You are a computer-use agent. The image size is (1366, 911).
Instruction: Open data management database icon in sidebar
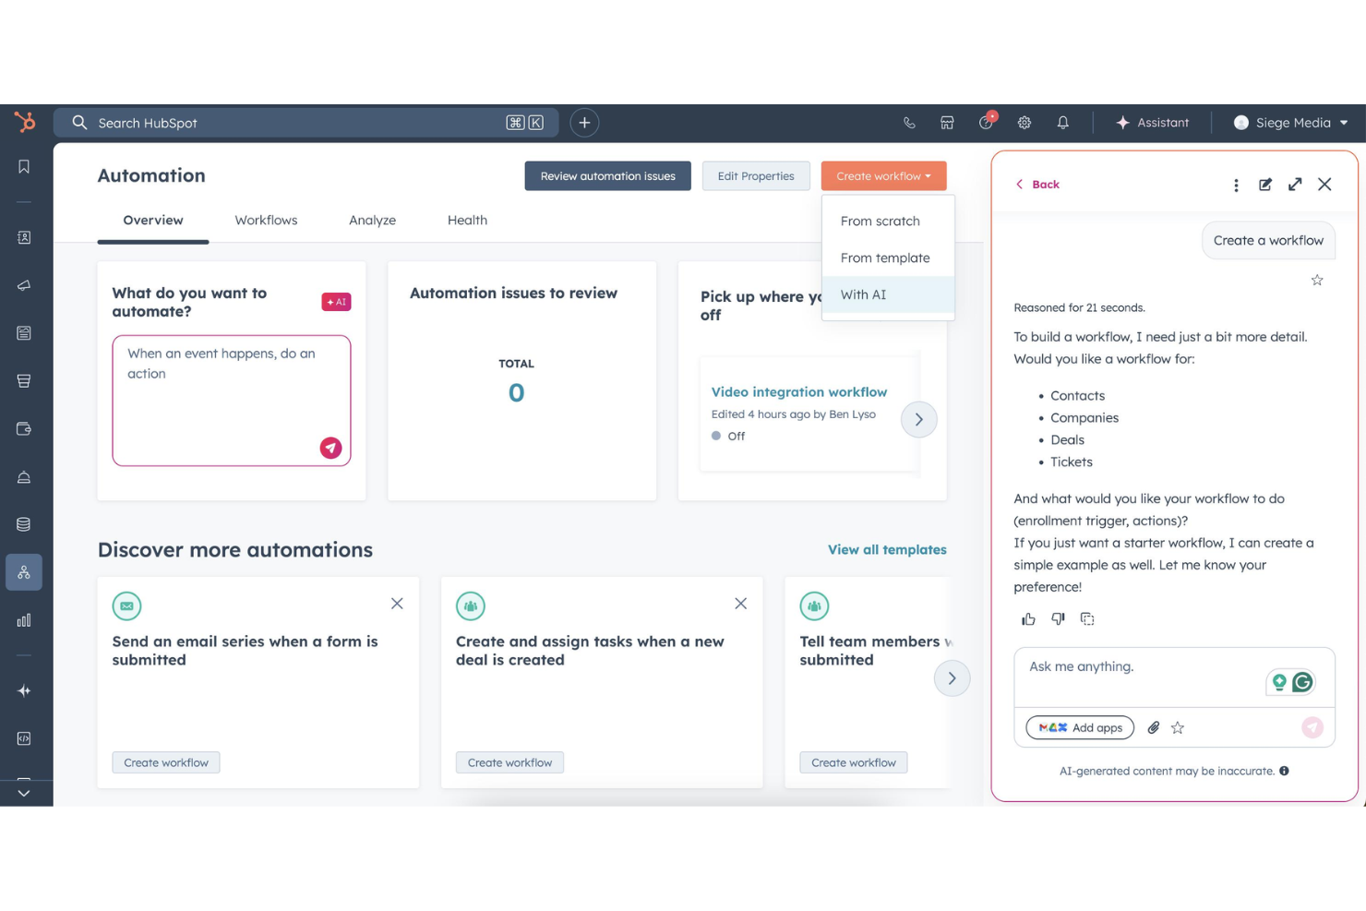pyautogui.click(x=24, y=524)
